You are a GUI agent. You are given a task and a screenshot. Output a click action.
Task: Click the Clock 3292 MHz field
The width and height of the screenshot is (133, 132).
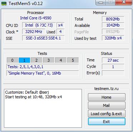34,32
